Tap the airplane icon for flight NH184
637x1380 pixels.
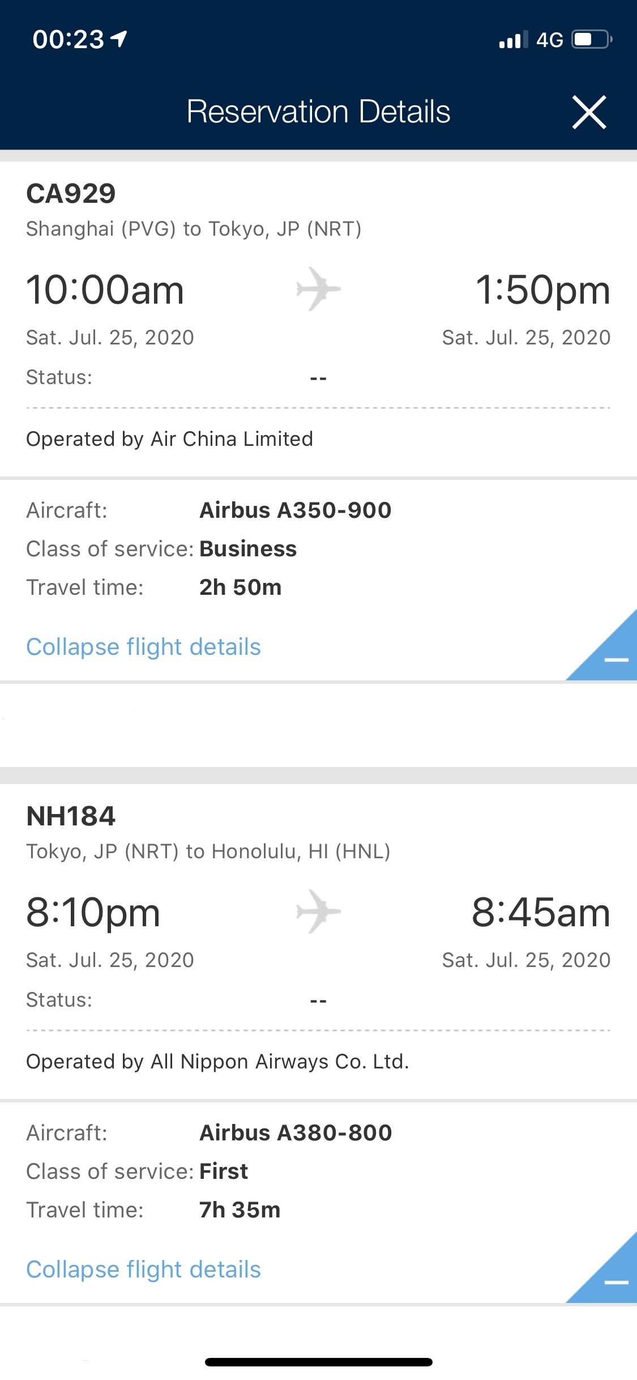point(318,912)
